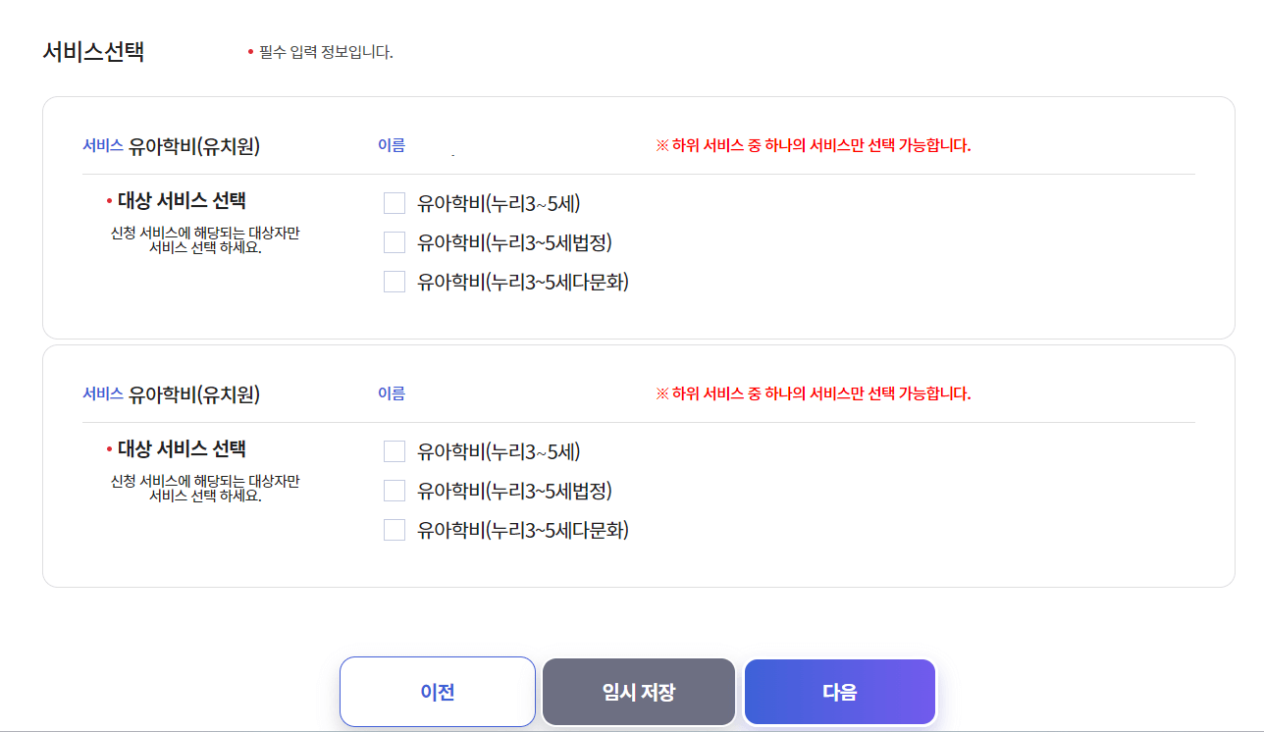Check 유아학비(누리3~5세) in the second service section
The height and width of the screenshot is (732, 1264).
pyautogui.click(x=395, y=450)
